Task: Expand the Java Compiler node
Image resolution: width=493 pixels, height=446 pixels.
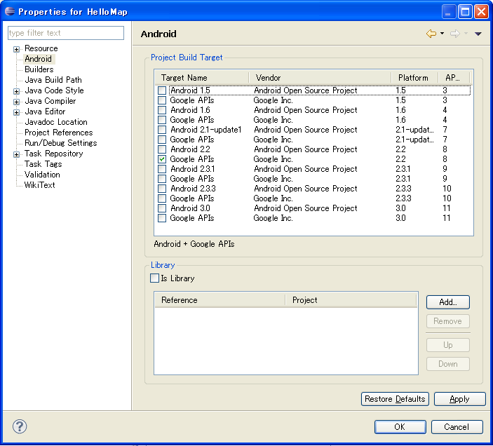Action: pos(16,102)
